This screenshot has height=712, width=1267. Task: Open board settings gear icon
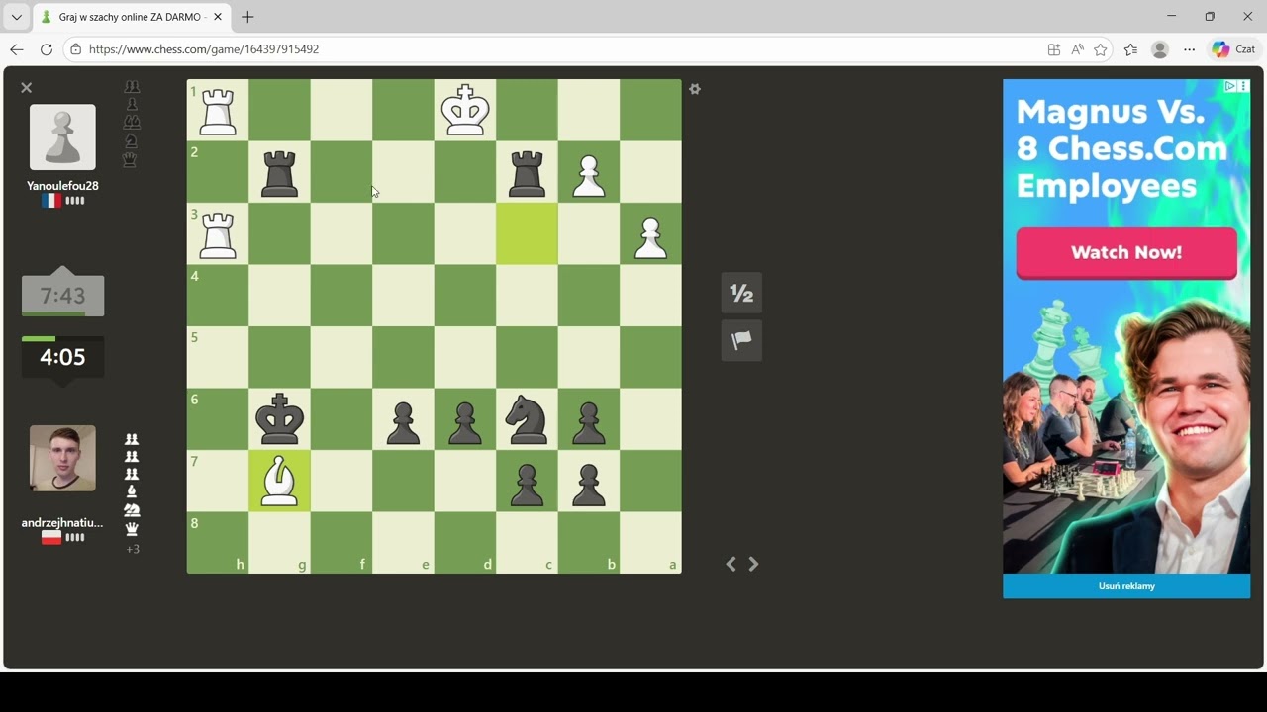[x=695, y=89]
